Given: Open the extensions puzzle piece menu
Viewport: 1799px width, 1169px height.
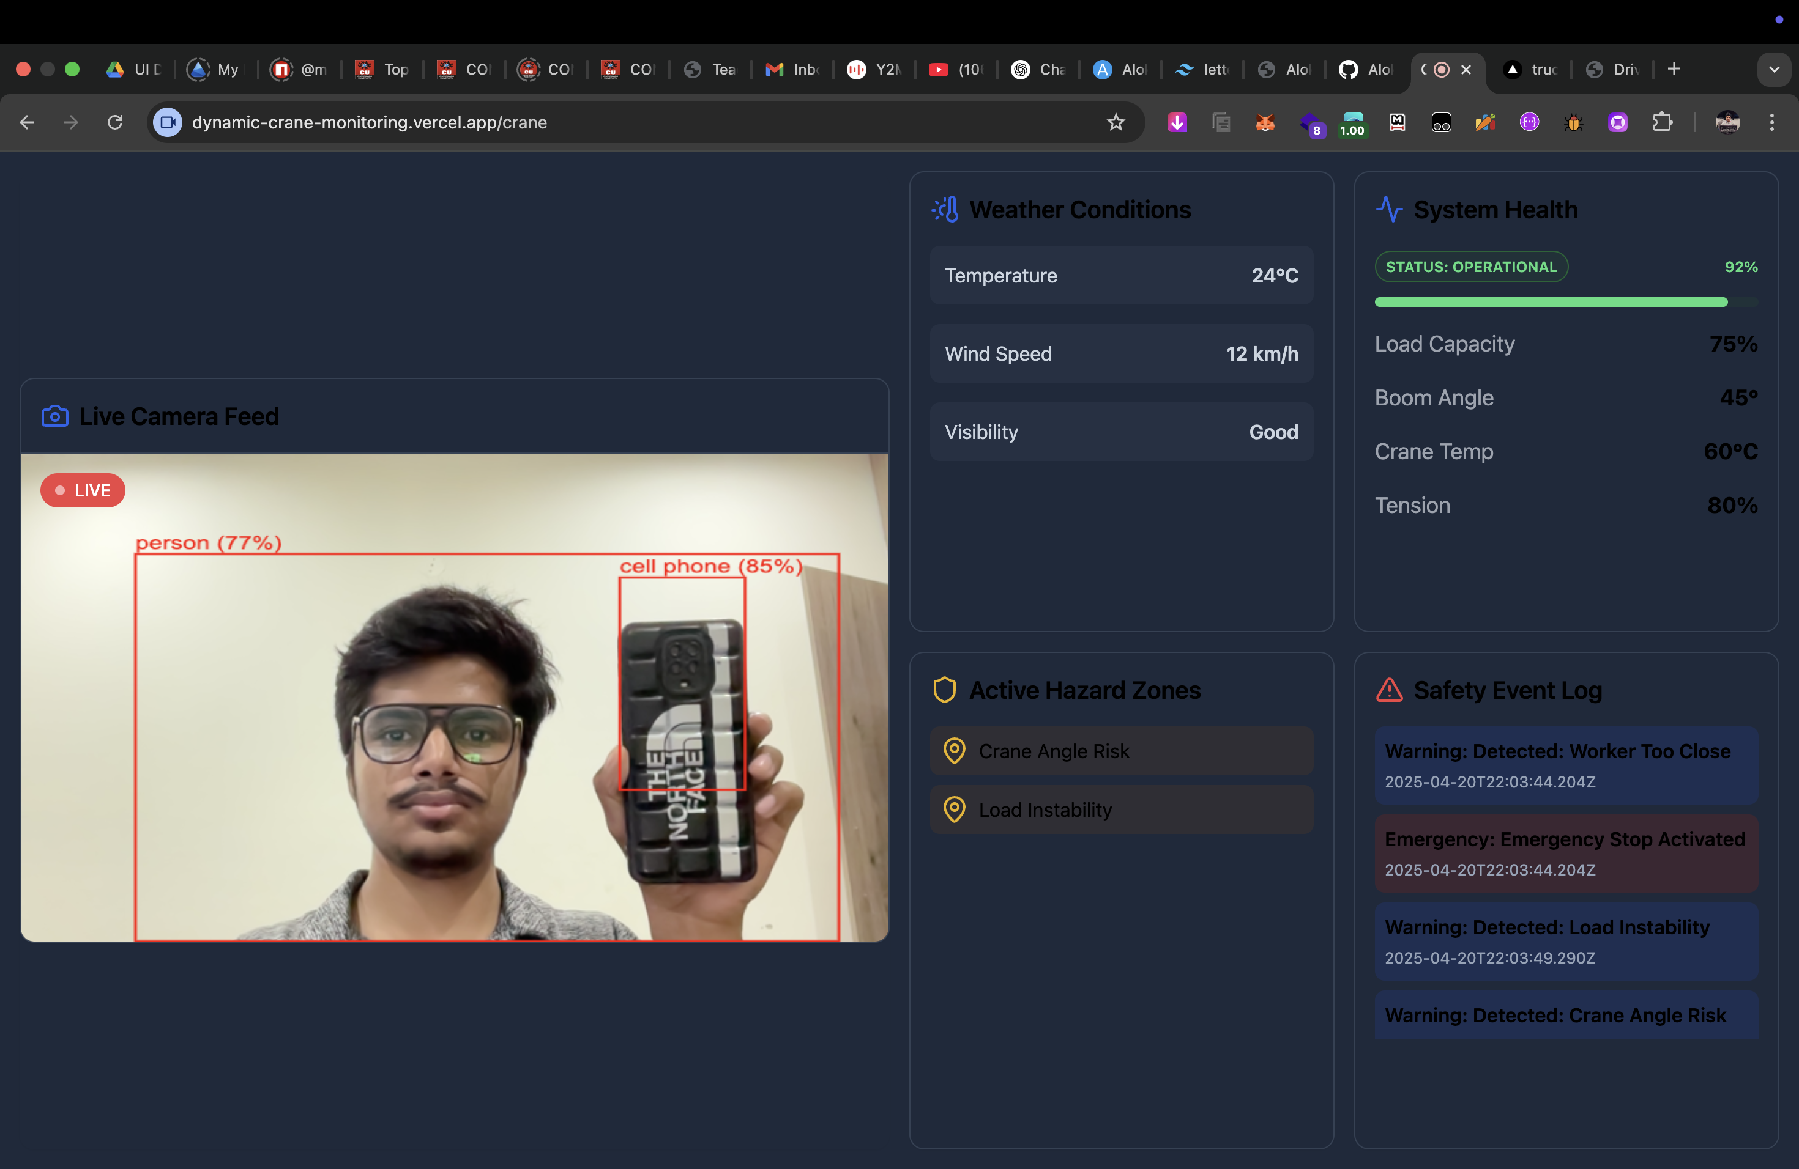Looking at the screenshot, I should pyautogui.click(x=1662, y=122).
